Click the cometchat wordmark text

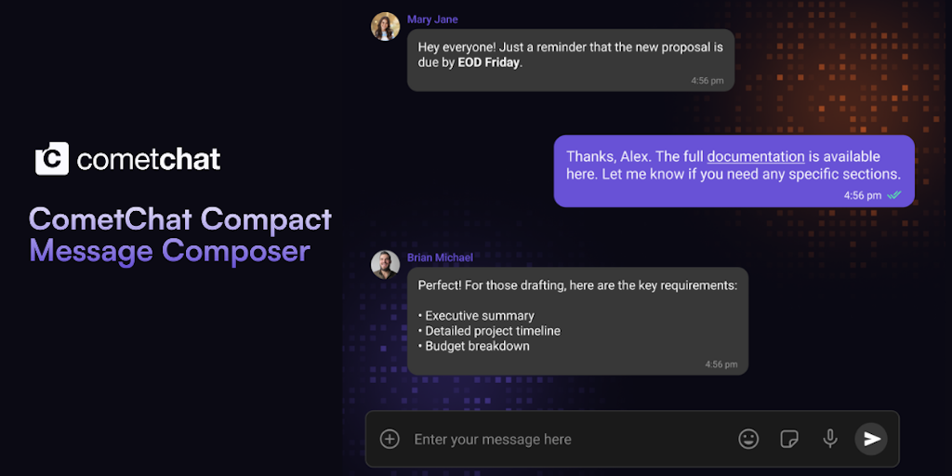149,159
